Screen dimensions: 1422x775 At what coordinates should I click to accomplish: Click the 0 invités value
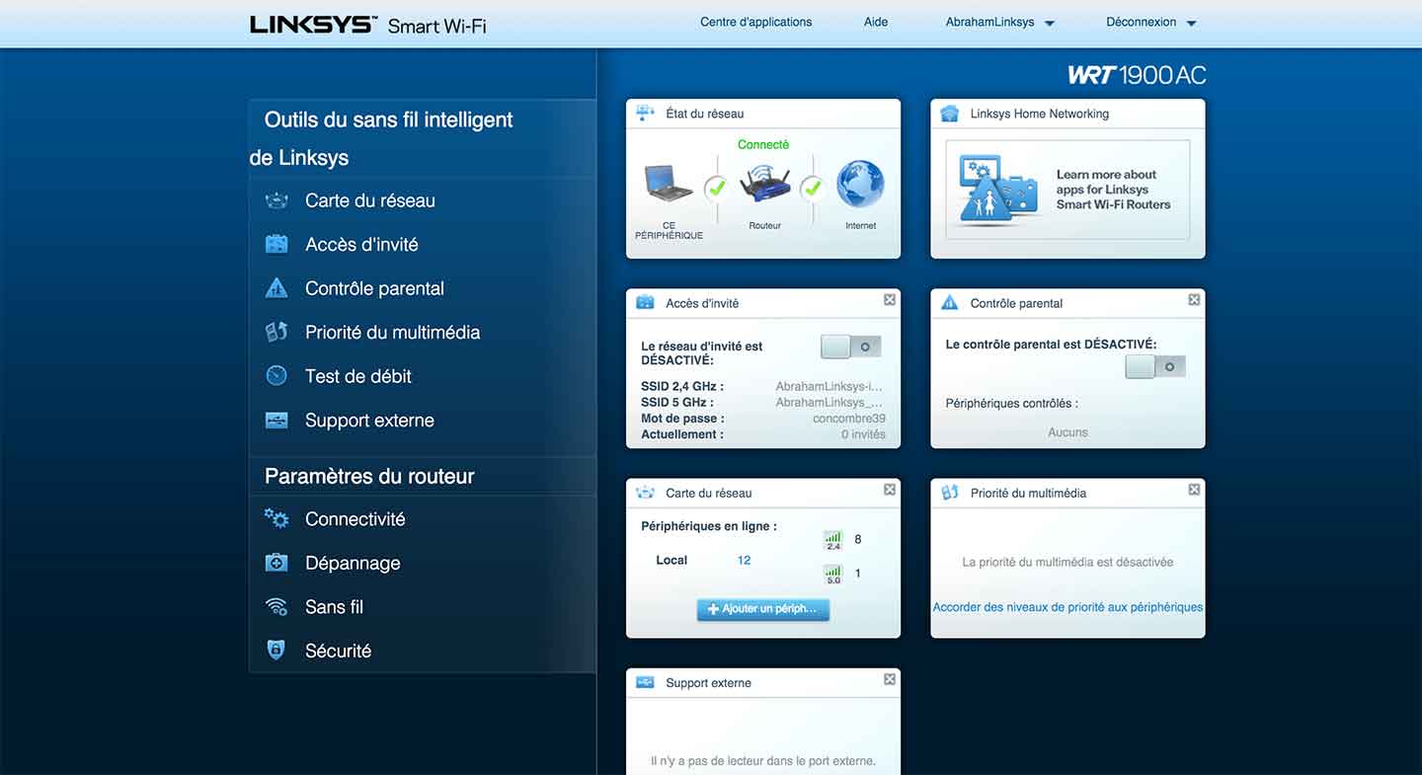click(x=863, y=434)
